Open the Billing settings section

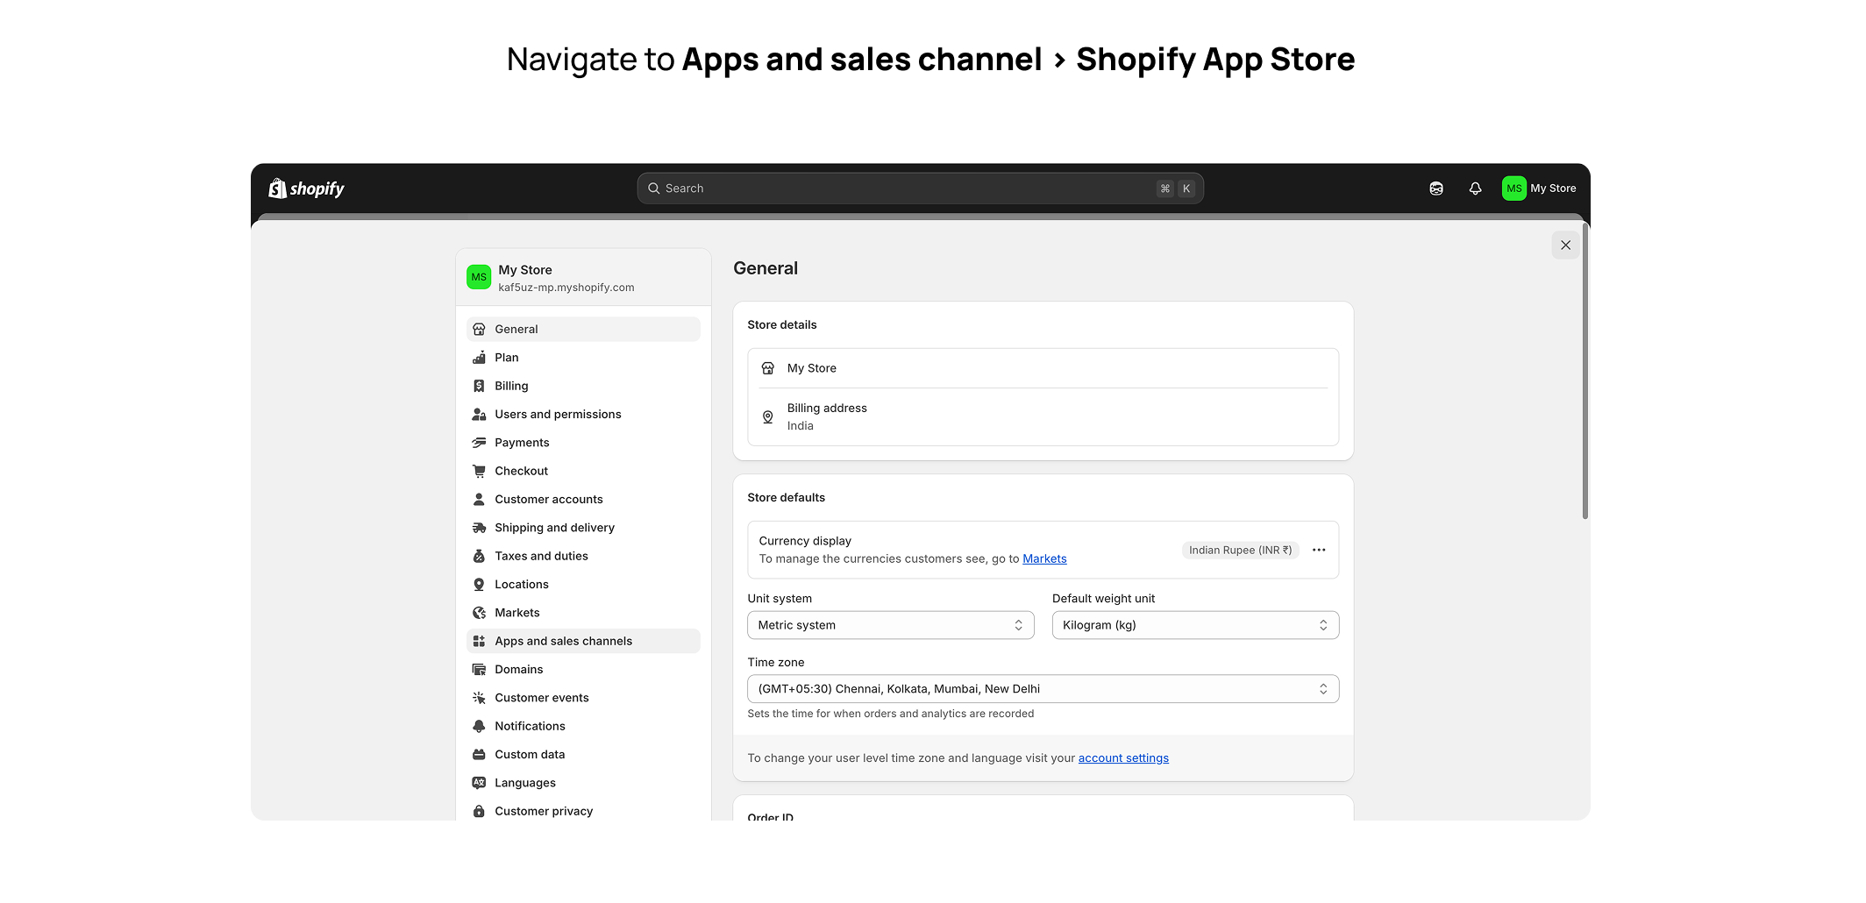[511, 386]
